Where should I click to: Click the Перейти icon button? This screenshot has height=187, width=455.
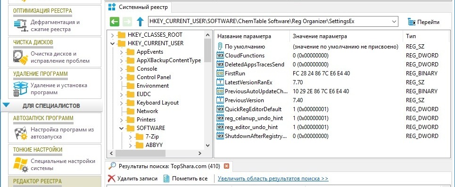pyautogui.click(x=412, y=22)
